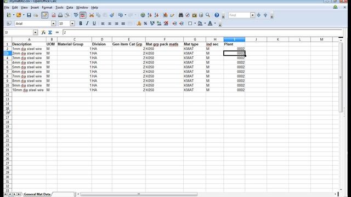Click the Sum sigma icon
The width and height of the screenshot is (351, 197).
[x=50, y=33]
